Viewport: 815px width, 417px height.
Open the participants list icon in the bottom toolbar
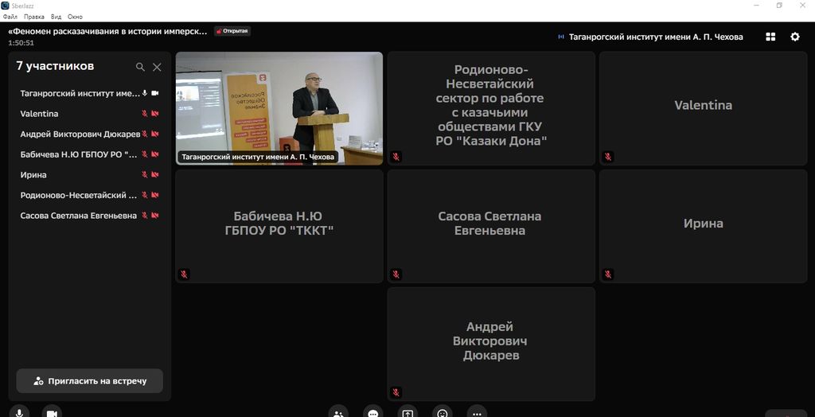[x=338, y=412]
